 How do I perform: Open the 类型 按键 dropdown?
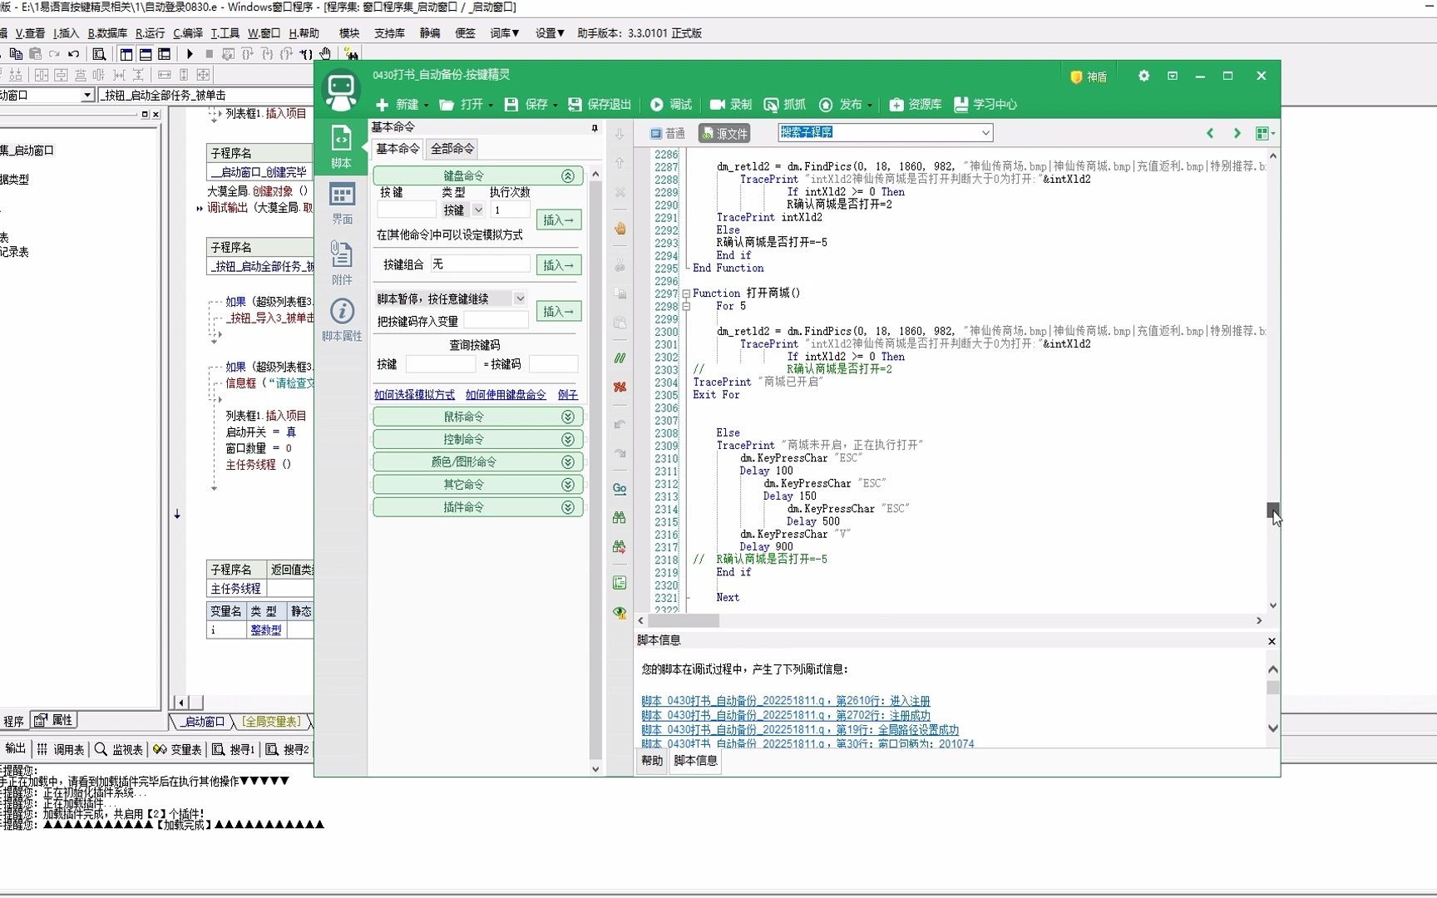[x=478, y=210]
